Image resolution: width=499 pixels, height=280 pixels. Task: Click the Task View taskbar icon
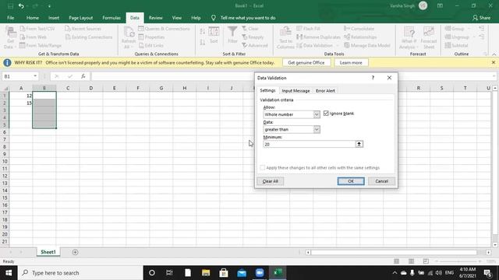[170, 273]
